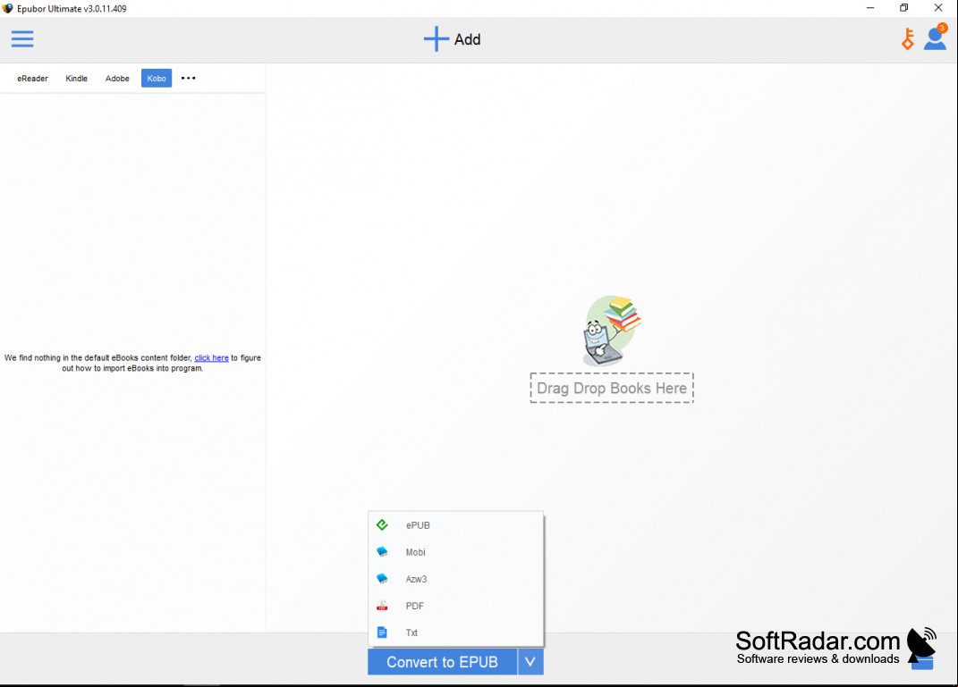Open the user account icon
The height and width of the screenshot is (687, 958).
pos(936,38)
